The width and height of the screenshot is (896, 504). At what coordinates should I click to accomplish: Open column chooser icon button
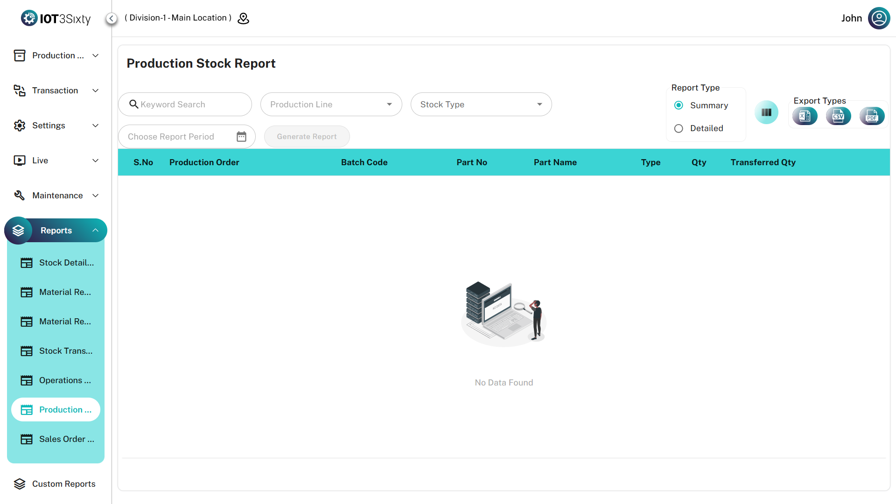tap(766, 112)
